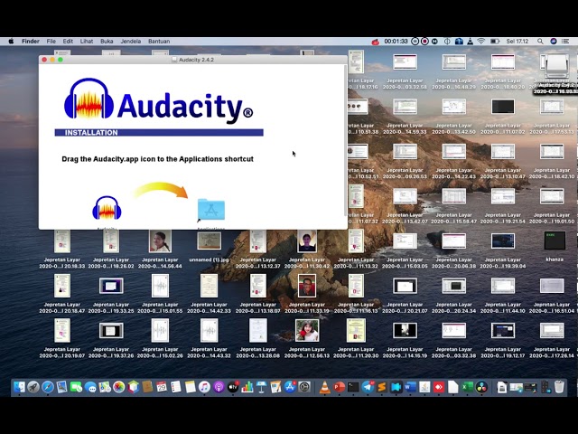Screen dimensions: 578x434
Task: Open Sublime Text from the Dock
Action: coord(382,387)
